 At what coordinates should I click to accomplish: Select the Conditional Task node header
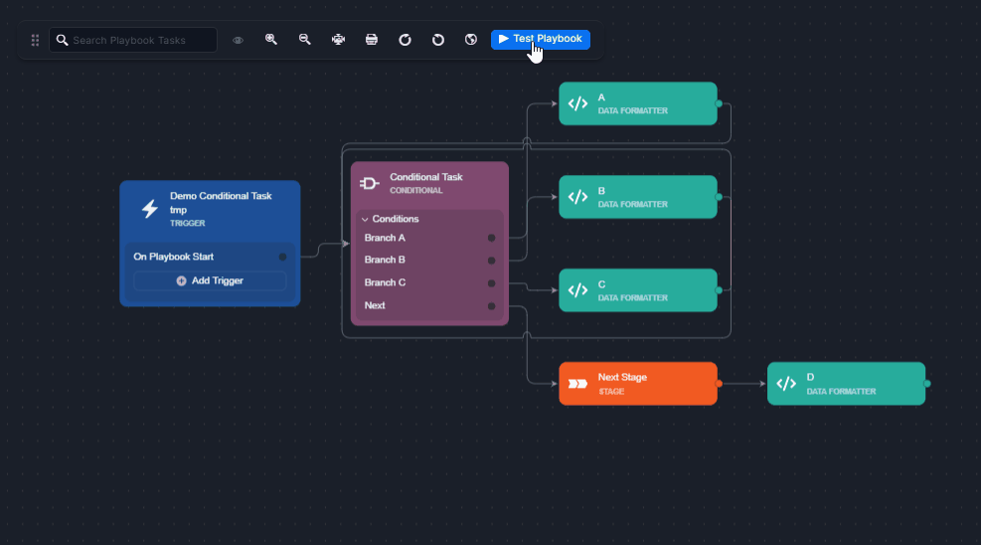[x=429, y=183]
